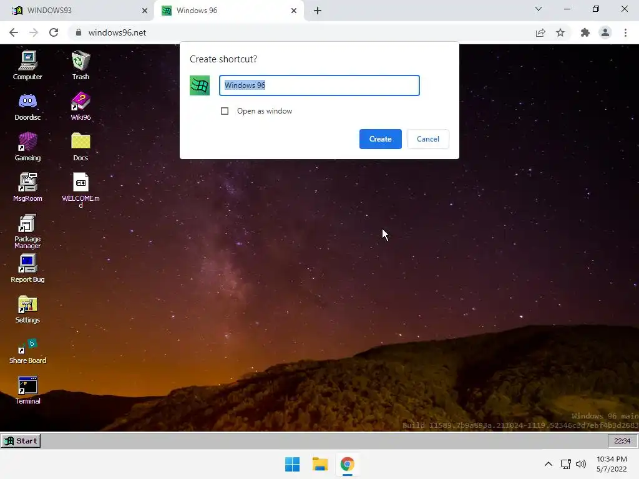Open the Trash desktop icon

(80, 65)
